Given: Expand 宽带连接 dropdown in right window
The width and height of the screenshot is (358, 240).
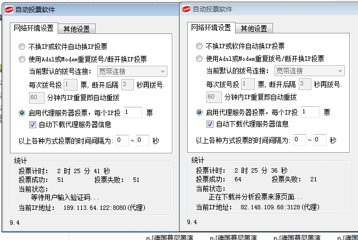Looking at the screenshot, I should coord(310,71).
